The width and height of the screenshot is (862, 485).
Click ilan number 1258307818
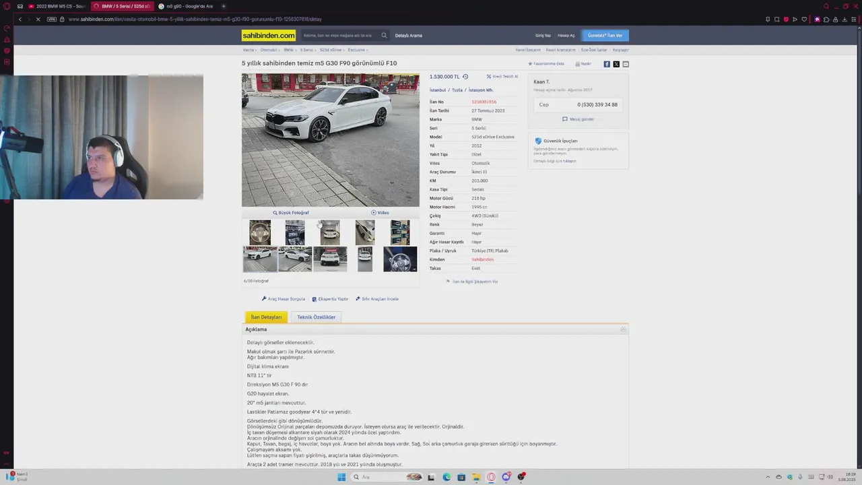(484, 102)
